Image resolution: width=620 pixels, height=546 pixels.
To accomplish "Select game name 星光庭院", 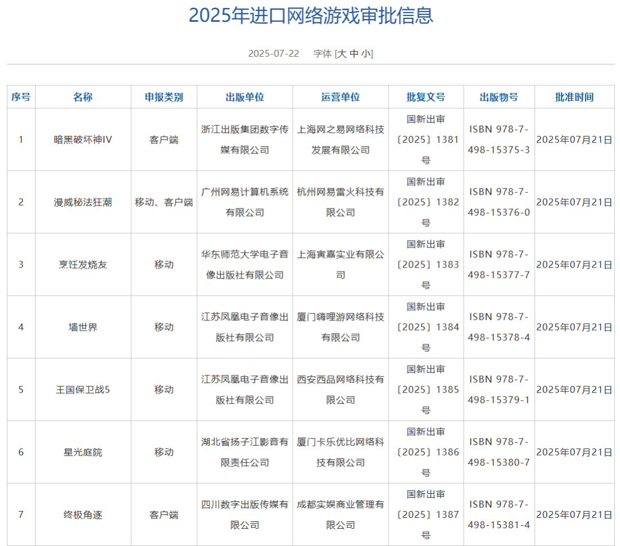I will (x=83, y=452).
